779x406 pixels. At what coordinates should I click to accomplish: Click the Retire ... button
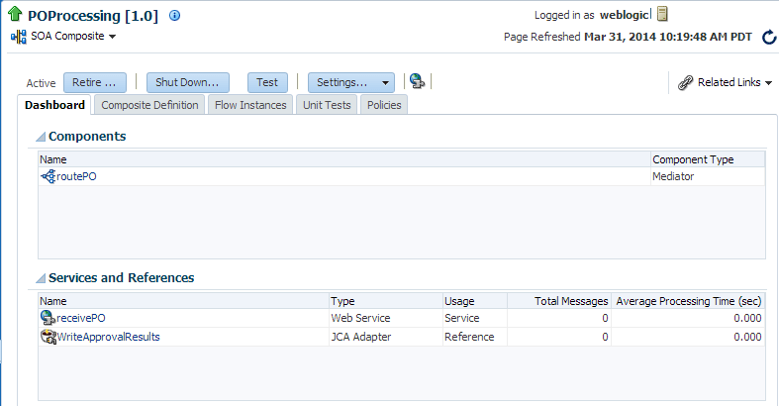(95, 82)
